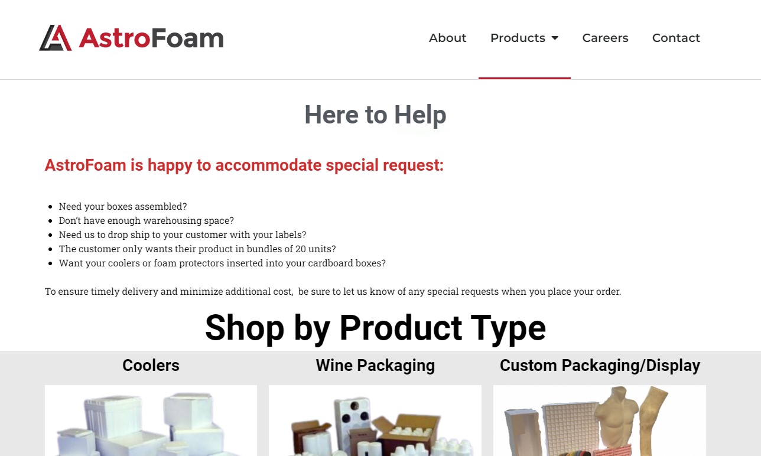Click the Shop by Product Type heading
Screen dimensions: 761x456
(x=375, y=327)
